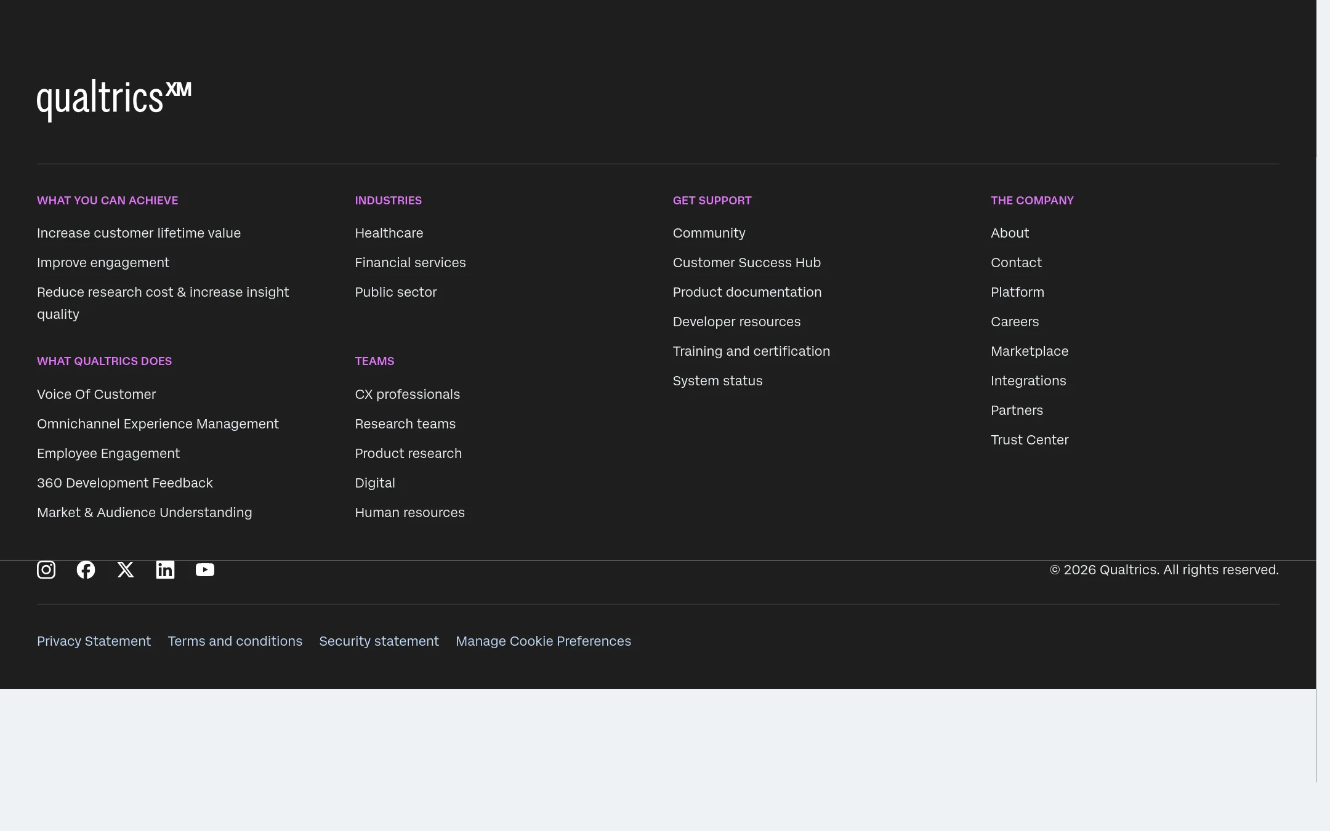Image resolution: width=1330 pixels, height=831 pixels.
Task: Go to CX professionals team page
Action: (x=408, y=395)
